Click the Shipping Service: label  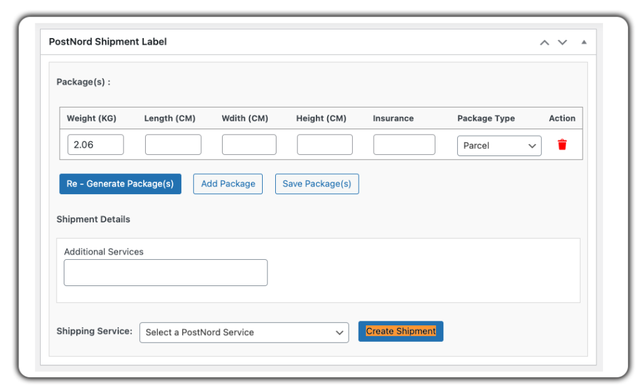(x=95, y=331)
